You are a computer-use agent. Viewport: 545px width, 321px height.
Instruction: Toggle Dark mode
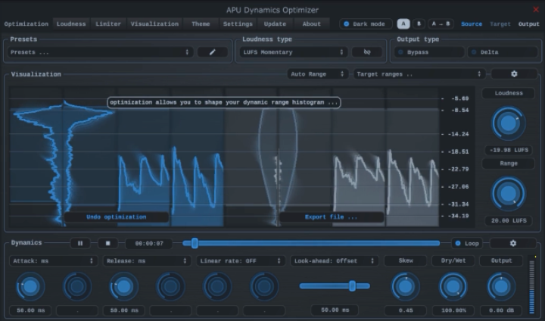(366, 24)
